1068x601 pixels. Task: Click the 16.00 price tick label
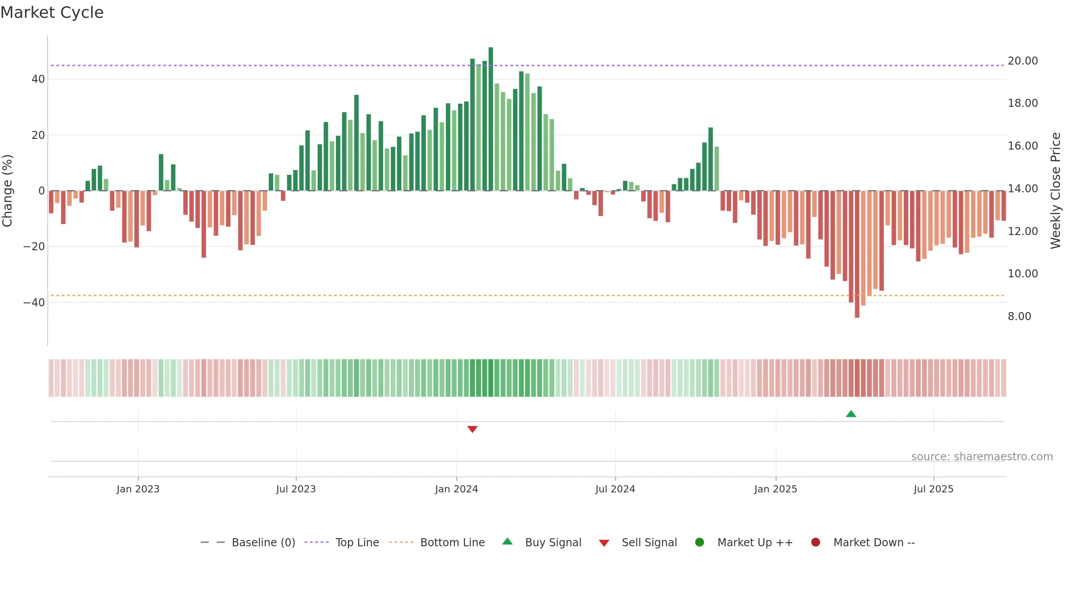tap(1023, 146)
